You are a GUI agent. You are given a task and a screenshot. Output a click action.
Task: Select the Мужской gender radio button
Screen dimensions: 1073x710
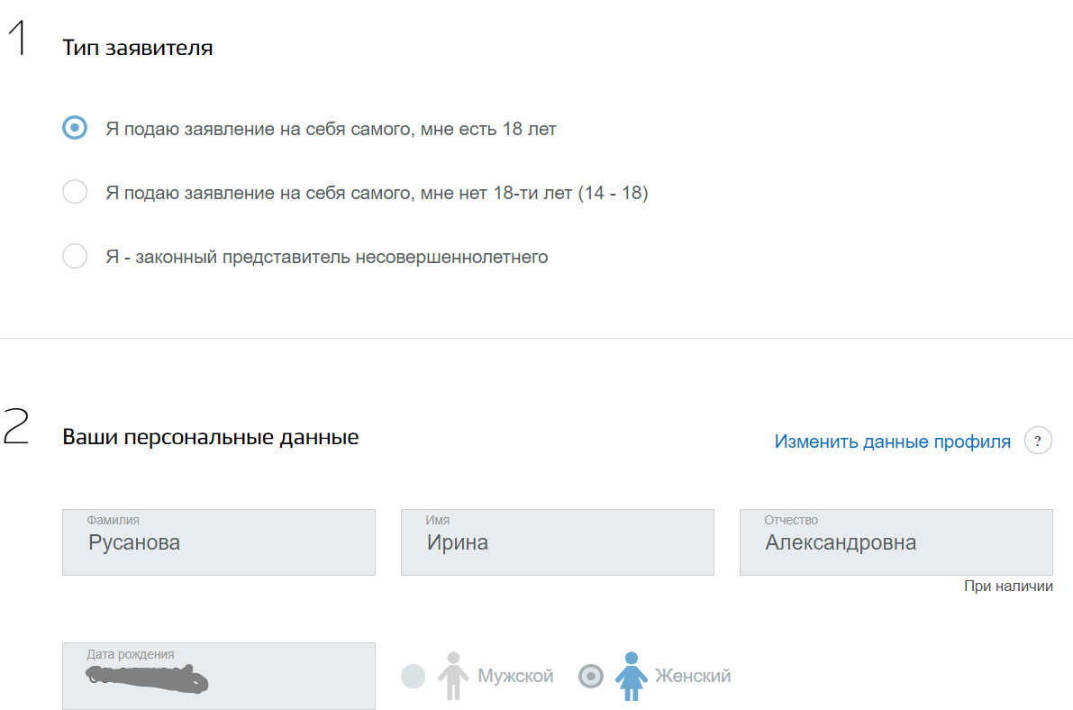click(414, 677)
